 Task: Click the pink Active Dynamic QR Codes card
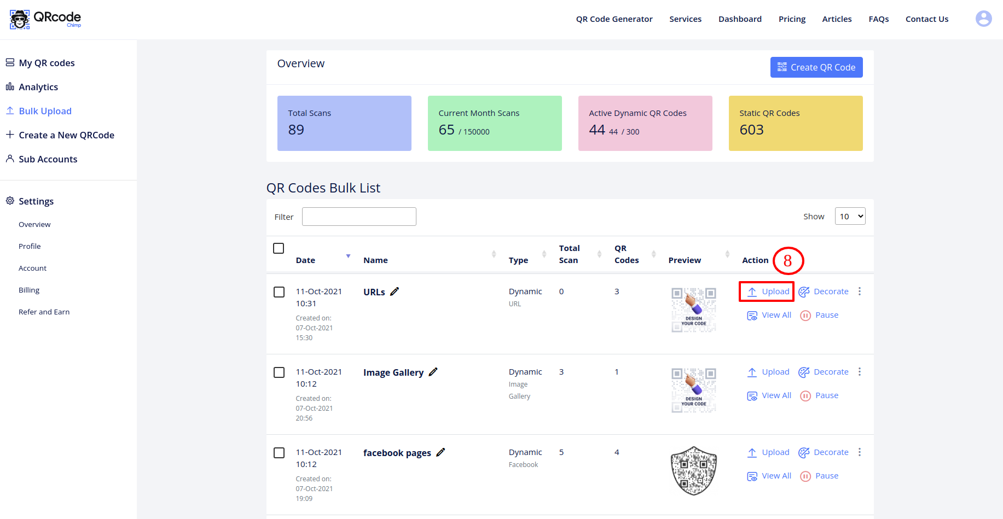645,123
